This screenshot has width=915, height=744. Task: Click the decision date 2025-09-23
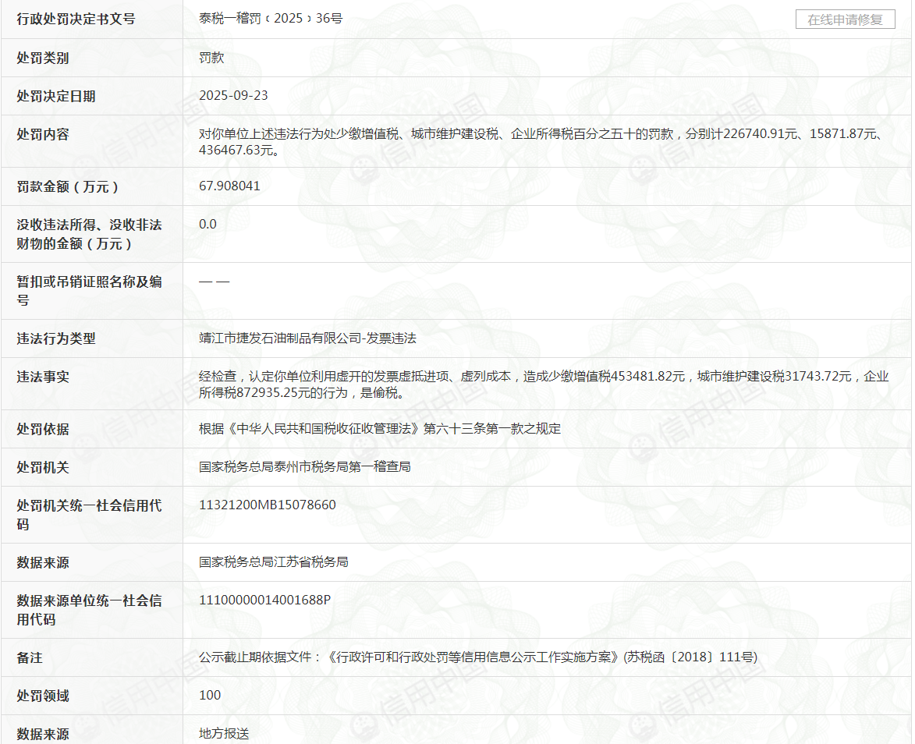click(233, 95)
